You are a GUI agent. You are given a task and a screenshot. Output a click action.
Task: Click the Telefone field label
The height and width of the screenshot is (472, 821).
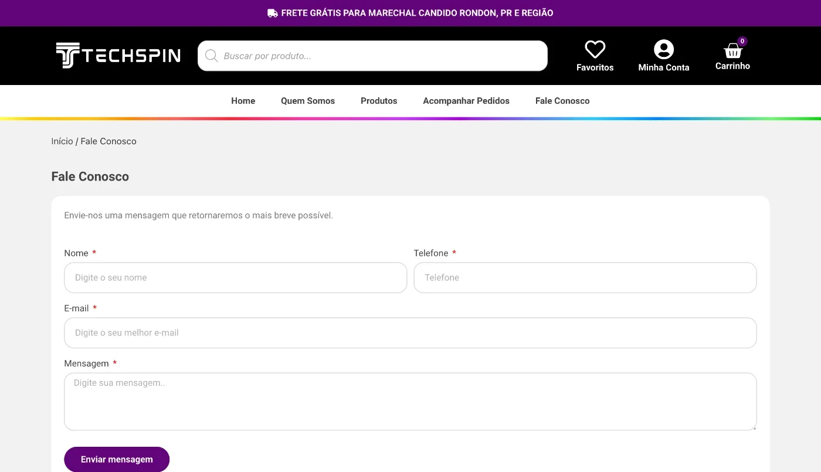431,253
